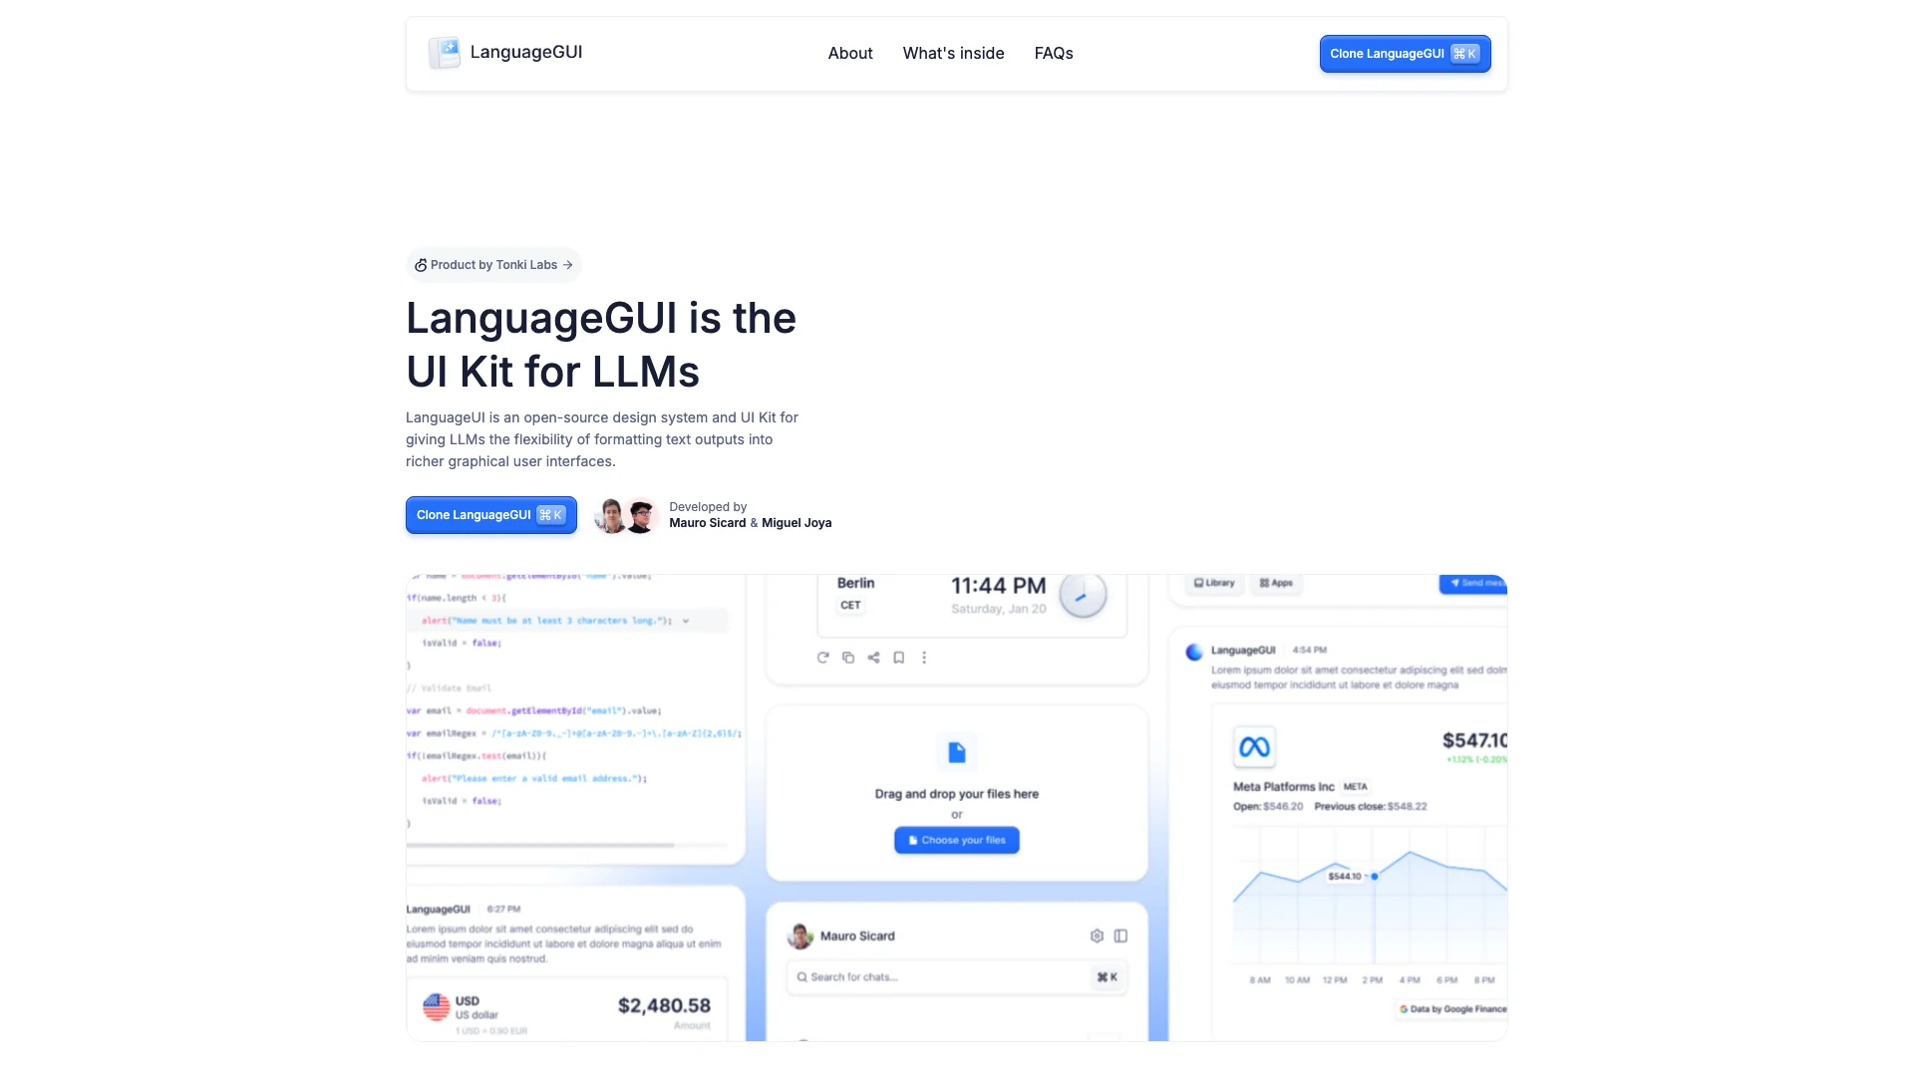Click Clone LanguageGUI button in navbar
The height and width of the screenshot is (1076, 1914).
[x=1406, y=54]
